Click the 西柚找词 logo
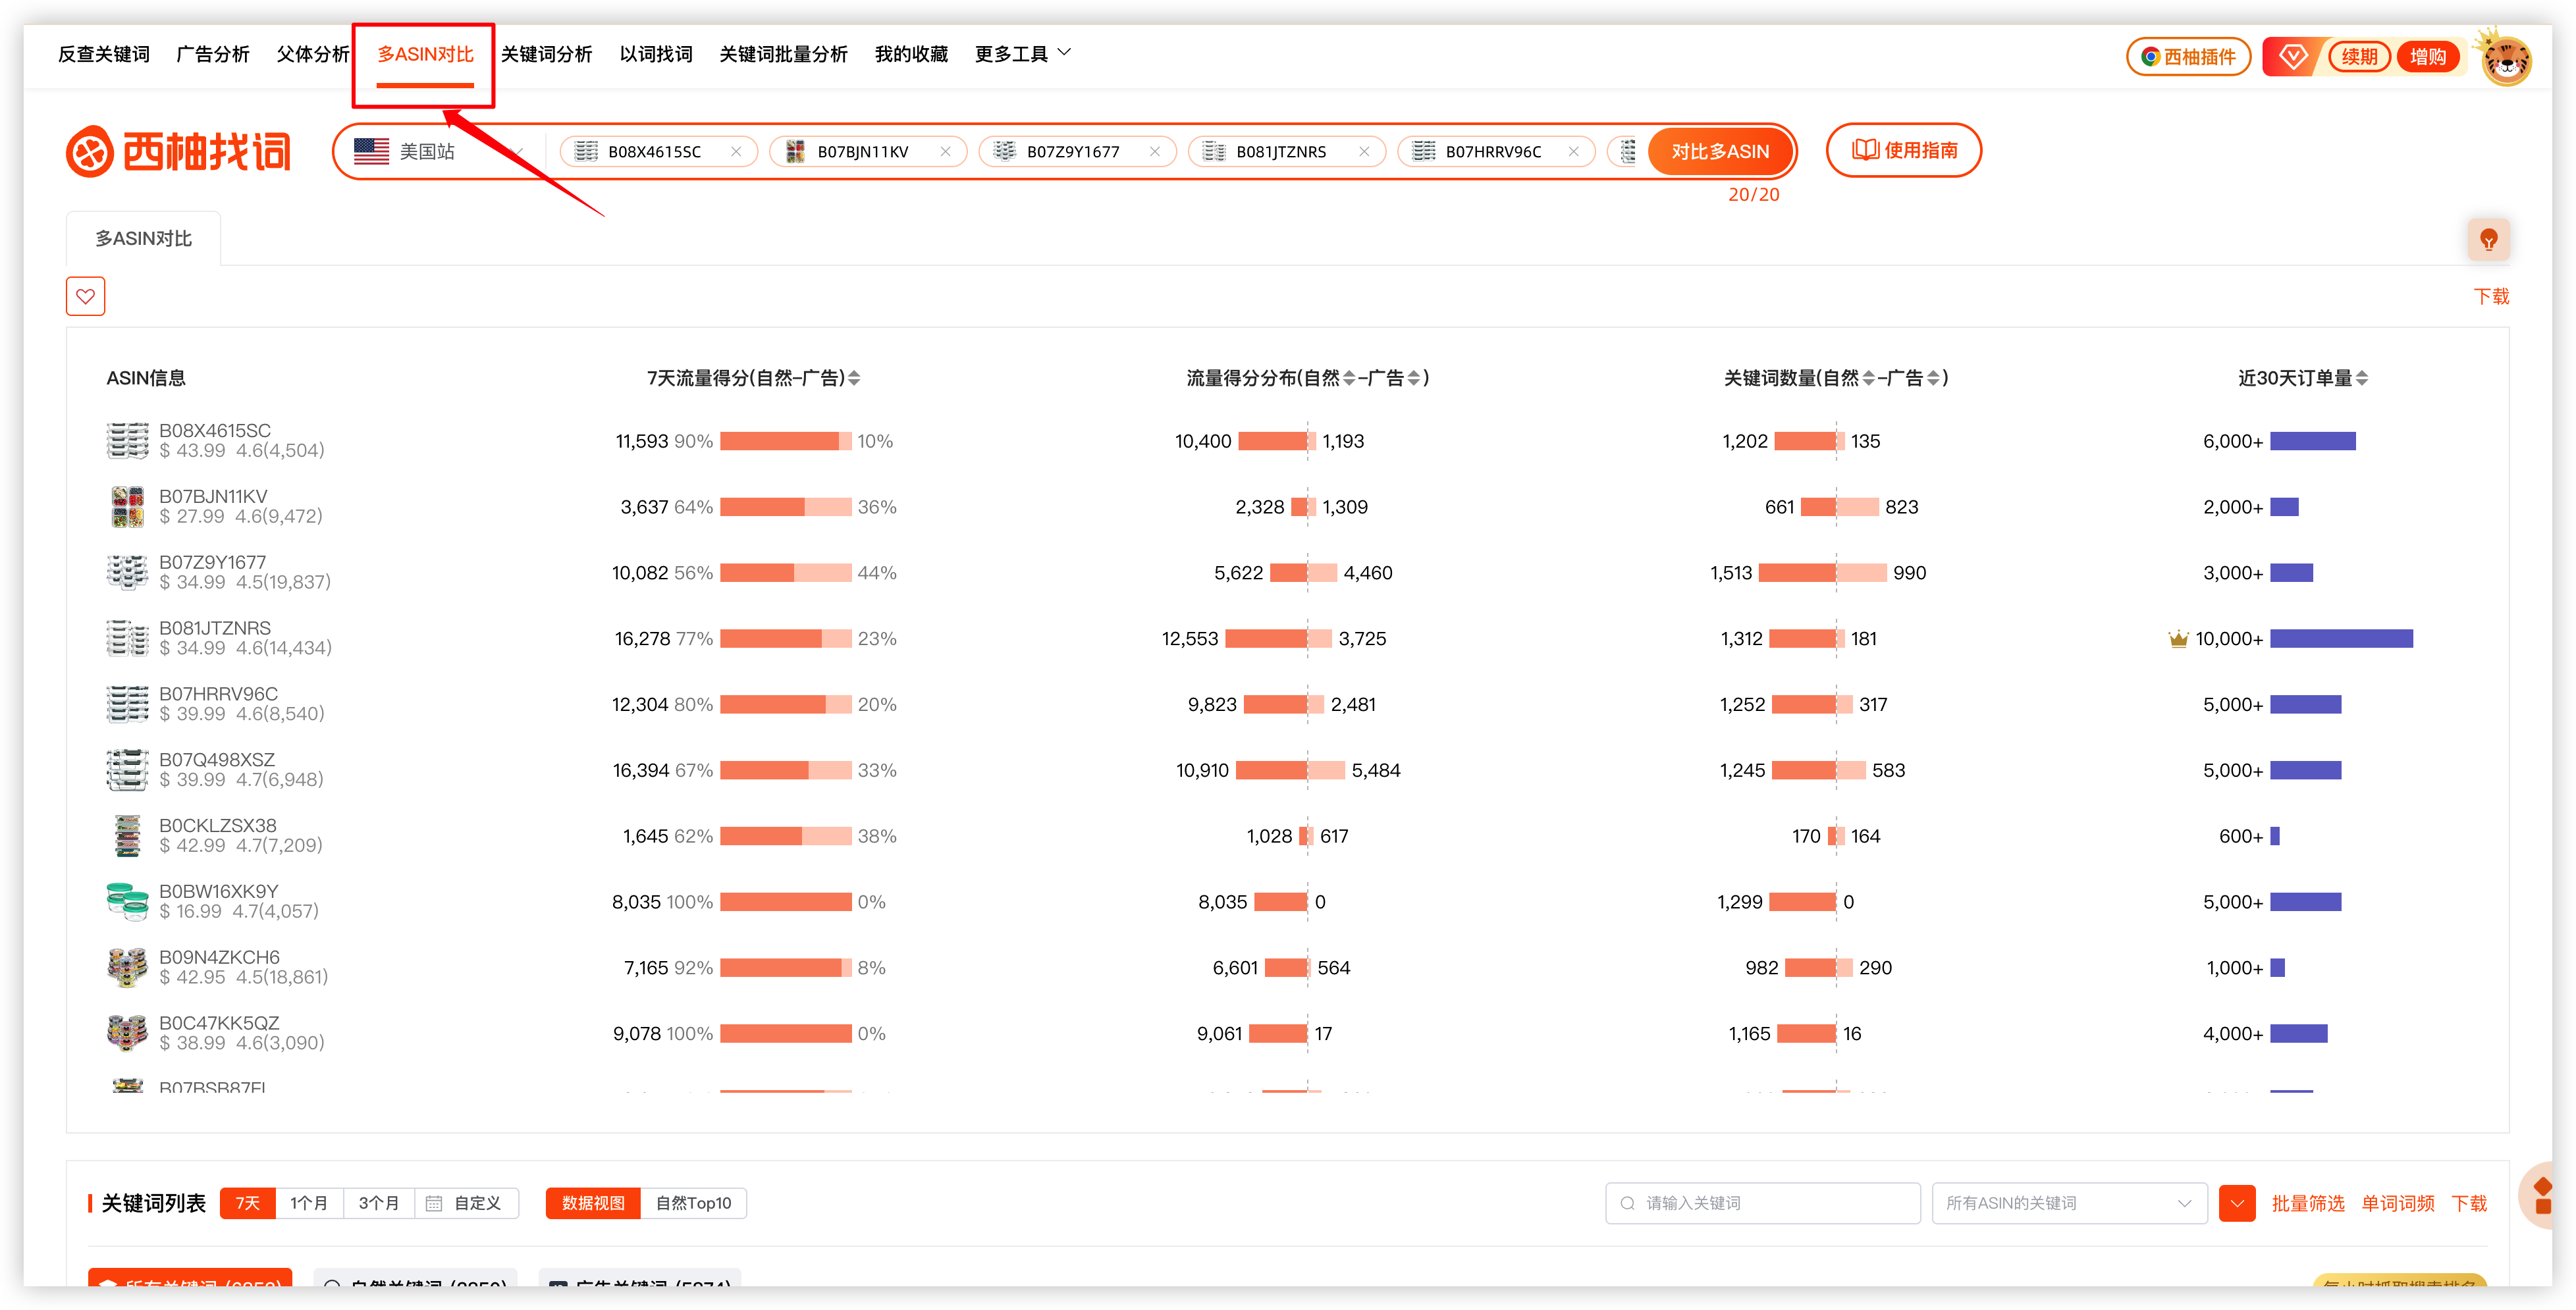2576x1310 pixels. 179,152
